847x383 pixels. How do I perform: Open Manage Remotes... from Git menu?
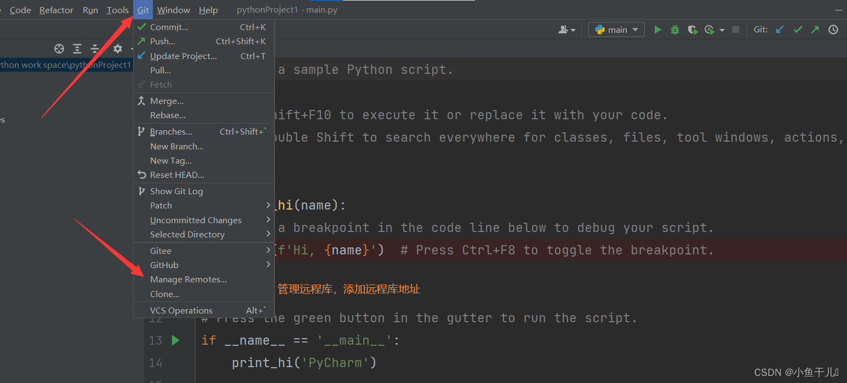pyautogui.click(x=204, y=279)
